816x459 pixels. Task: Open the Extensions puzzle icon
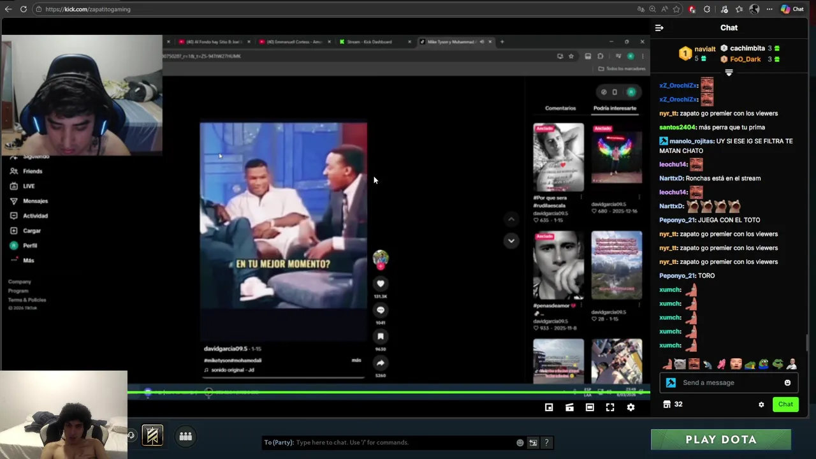point(707,9)
